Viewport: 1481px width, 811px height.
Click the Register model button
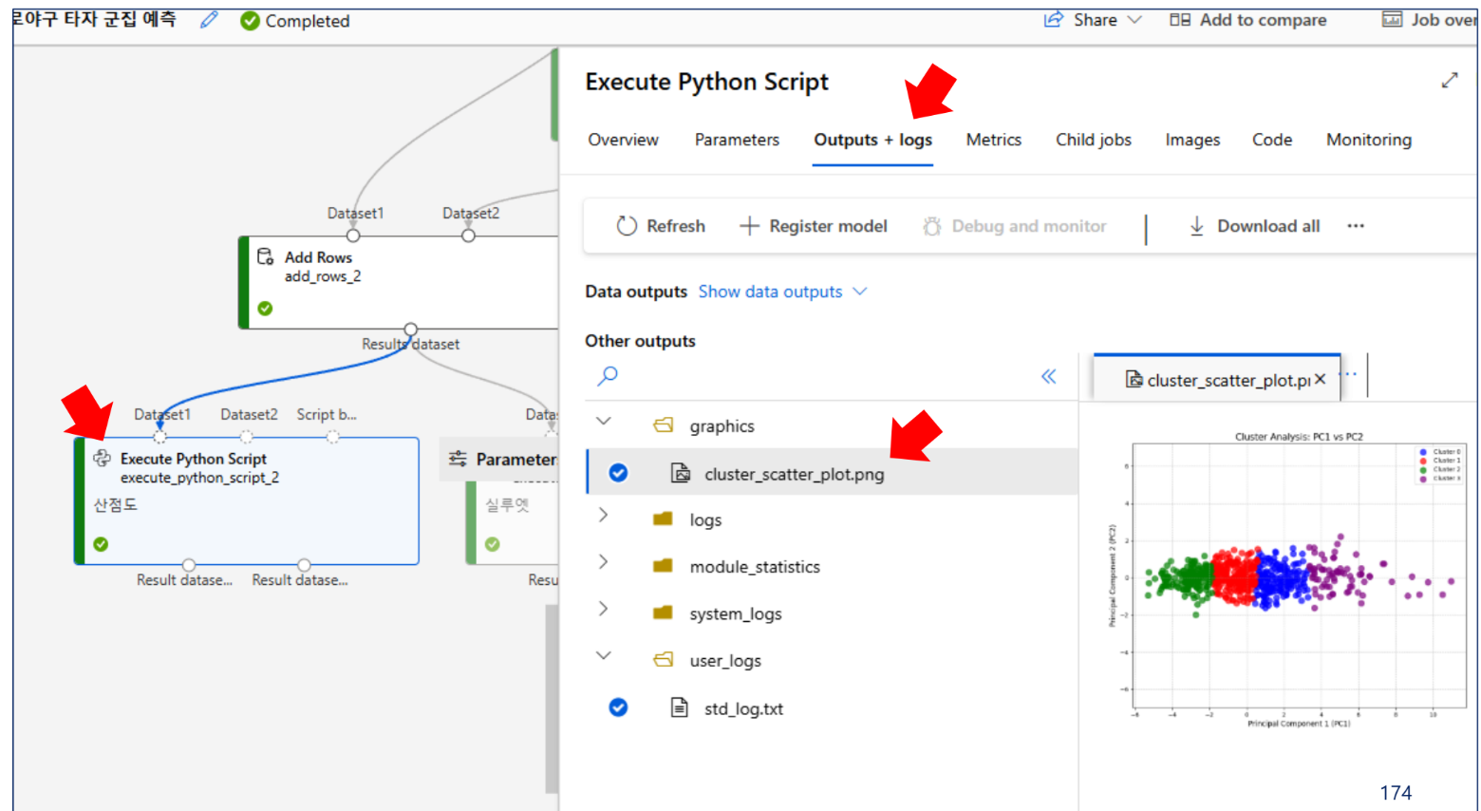pos(814,226)
